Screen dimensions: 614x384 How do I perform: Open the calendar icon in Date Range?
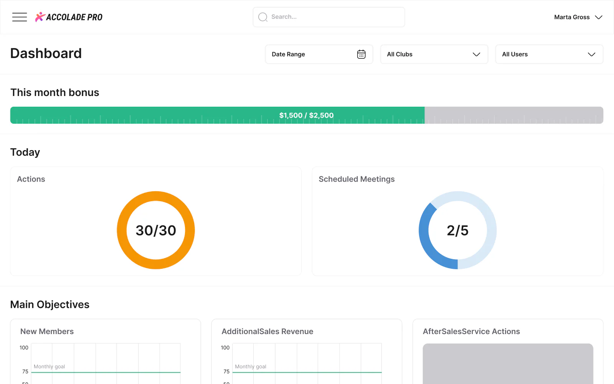pyautogui.click(x=361, y=54)
